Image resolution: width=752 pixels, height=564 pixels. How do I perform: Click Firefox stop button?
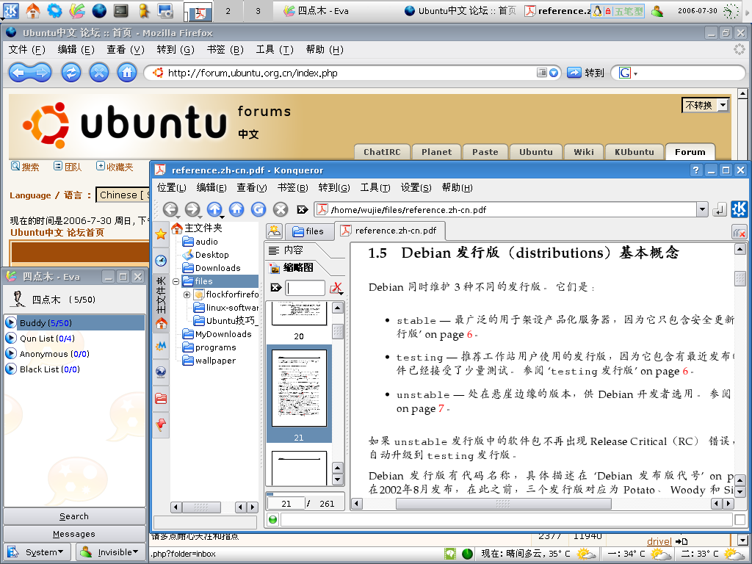pos(99,73)
